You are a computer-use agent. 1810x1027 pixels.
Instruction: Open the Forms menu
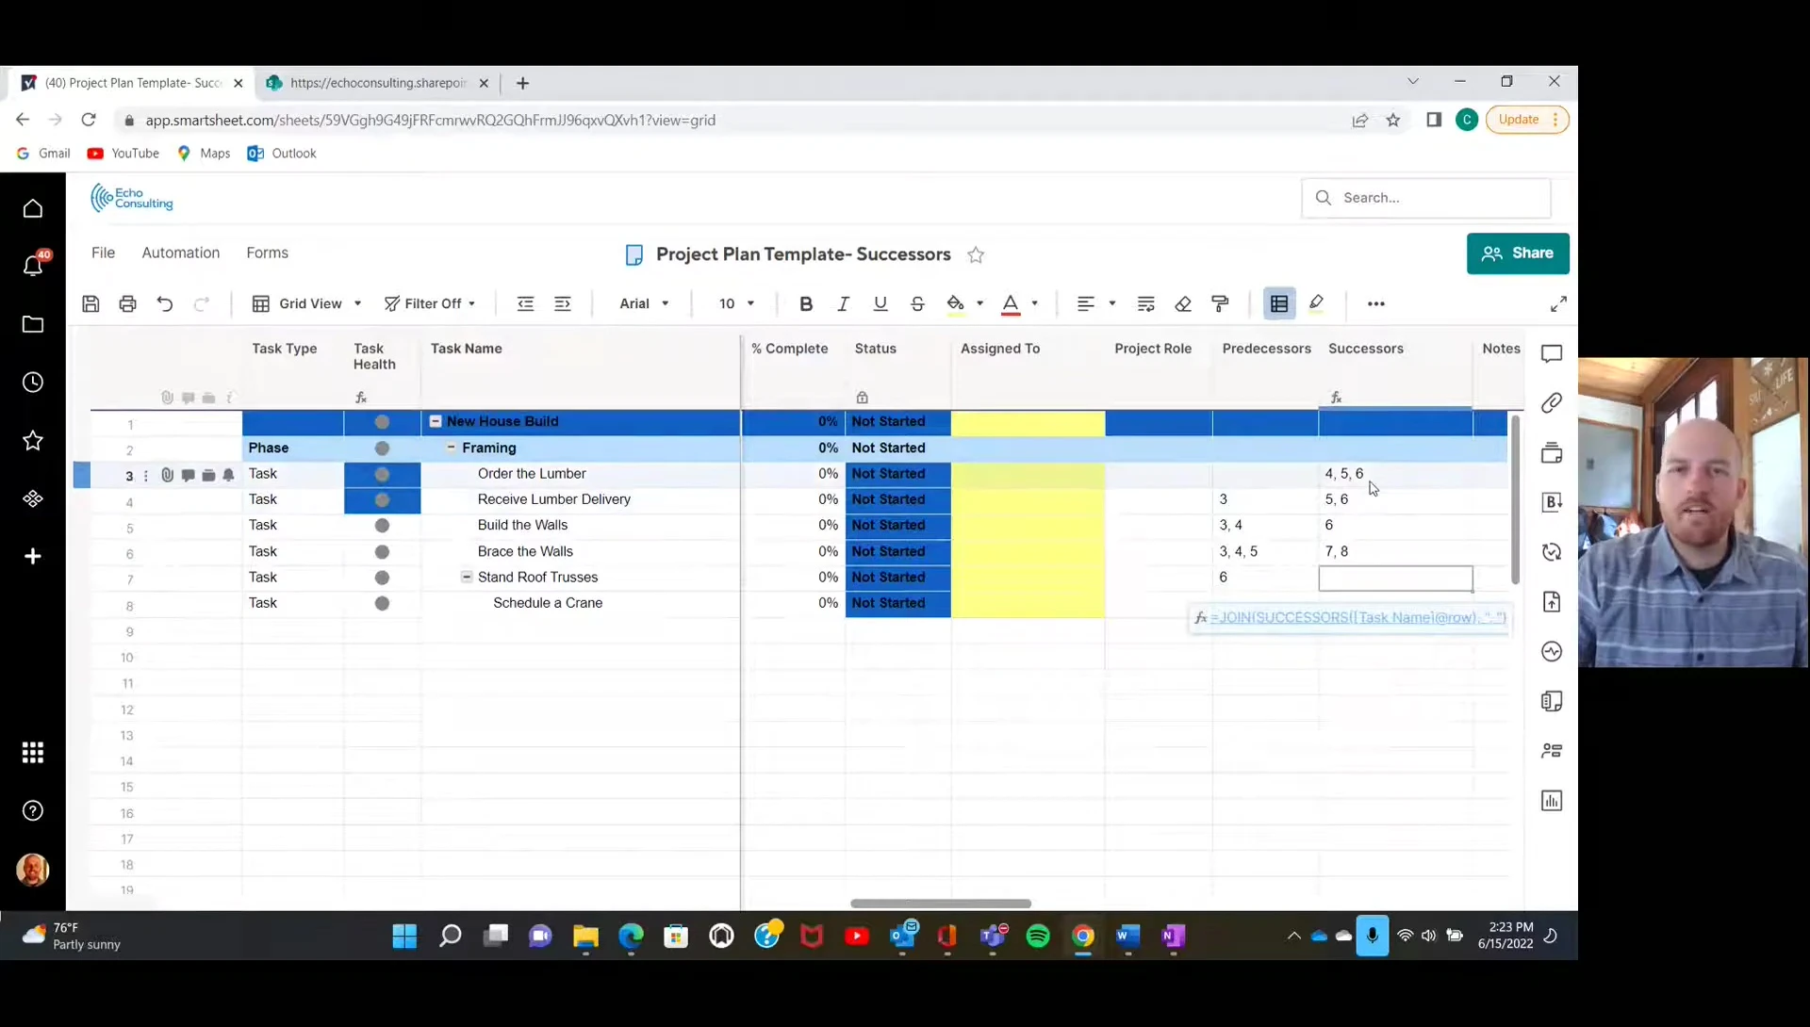[268, 253]
